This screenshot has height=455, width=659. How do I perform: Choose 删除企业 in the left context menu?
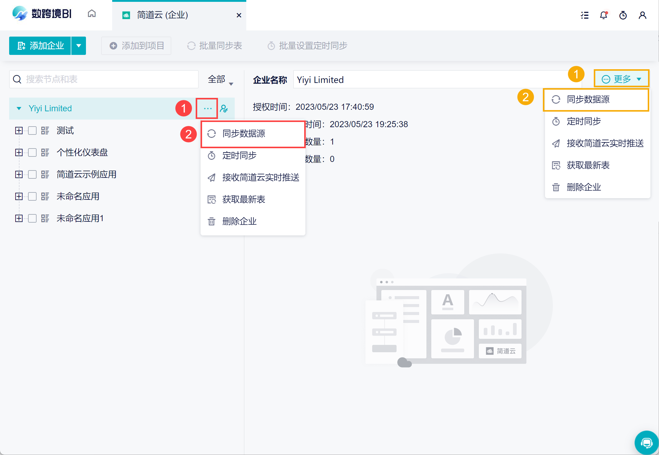253,221
